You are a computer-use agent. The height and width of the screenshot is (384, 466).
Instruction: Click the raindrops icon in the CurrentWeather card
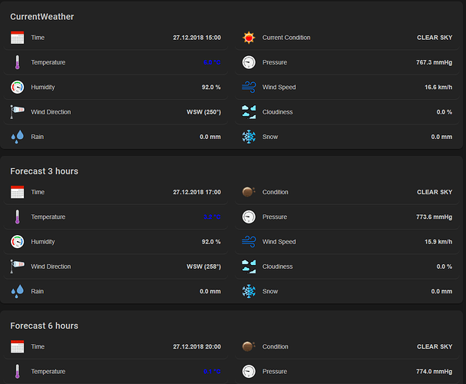[18, 137]
